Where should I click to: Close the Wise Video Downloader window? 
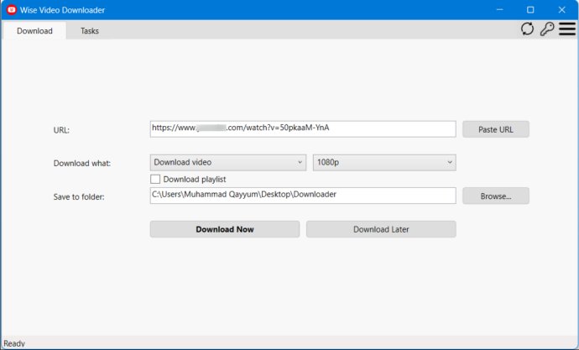pyautogui.click(x=561, y=9)
